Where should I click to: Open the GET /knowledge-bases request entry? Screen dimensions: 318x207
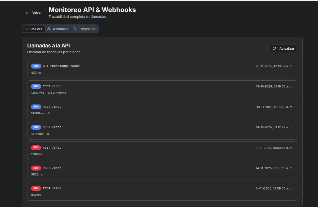(x=162, y=69)
